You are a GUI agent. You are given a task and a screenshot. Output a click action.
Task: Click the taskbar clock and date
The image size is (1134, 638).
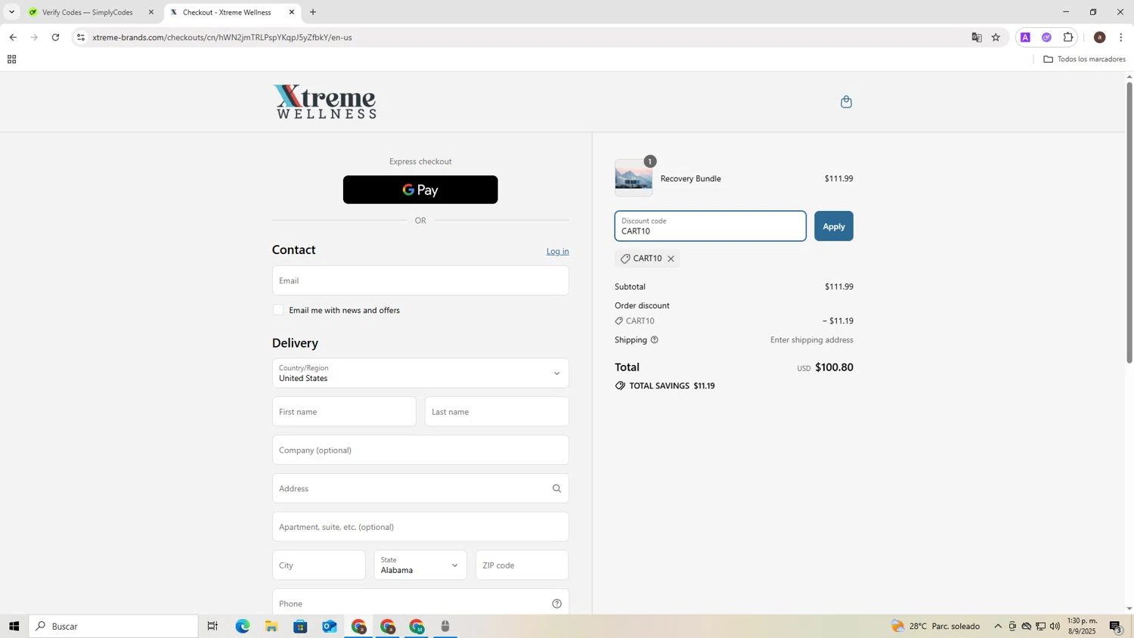click(1082, 626)
